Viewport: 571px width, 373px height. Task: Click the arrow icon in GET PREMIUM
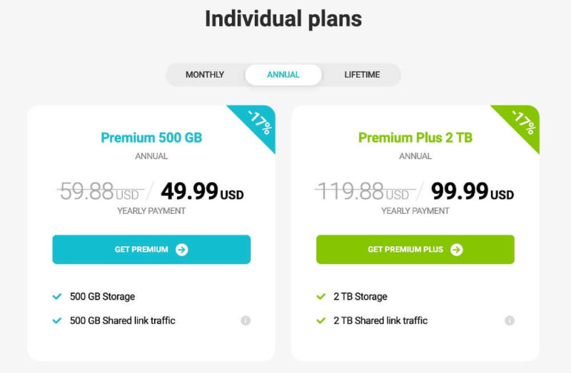click(x=182, y=250)
